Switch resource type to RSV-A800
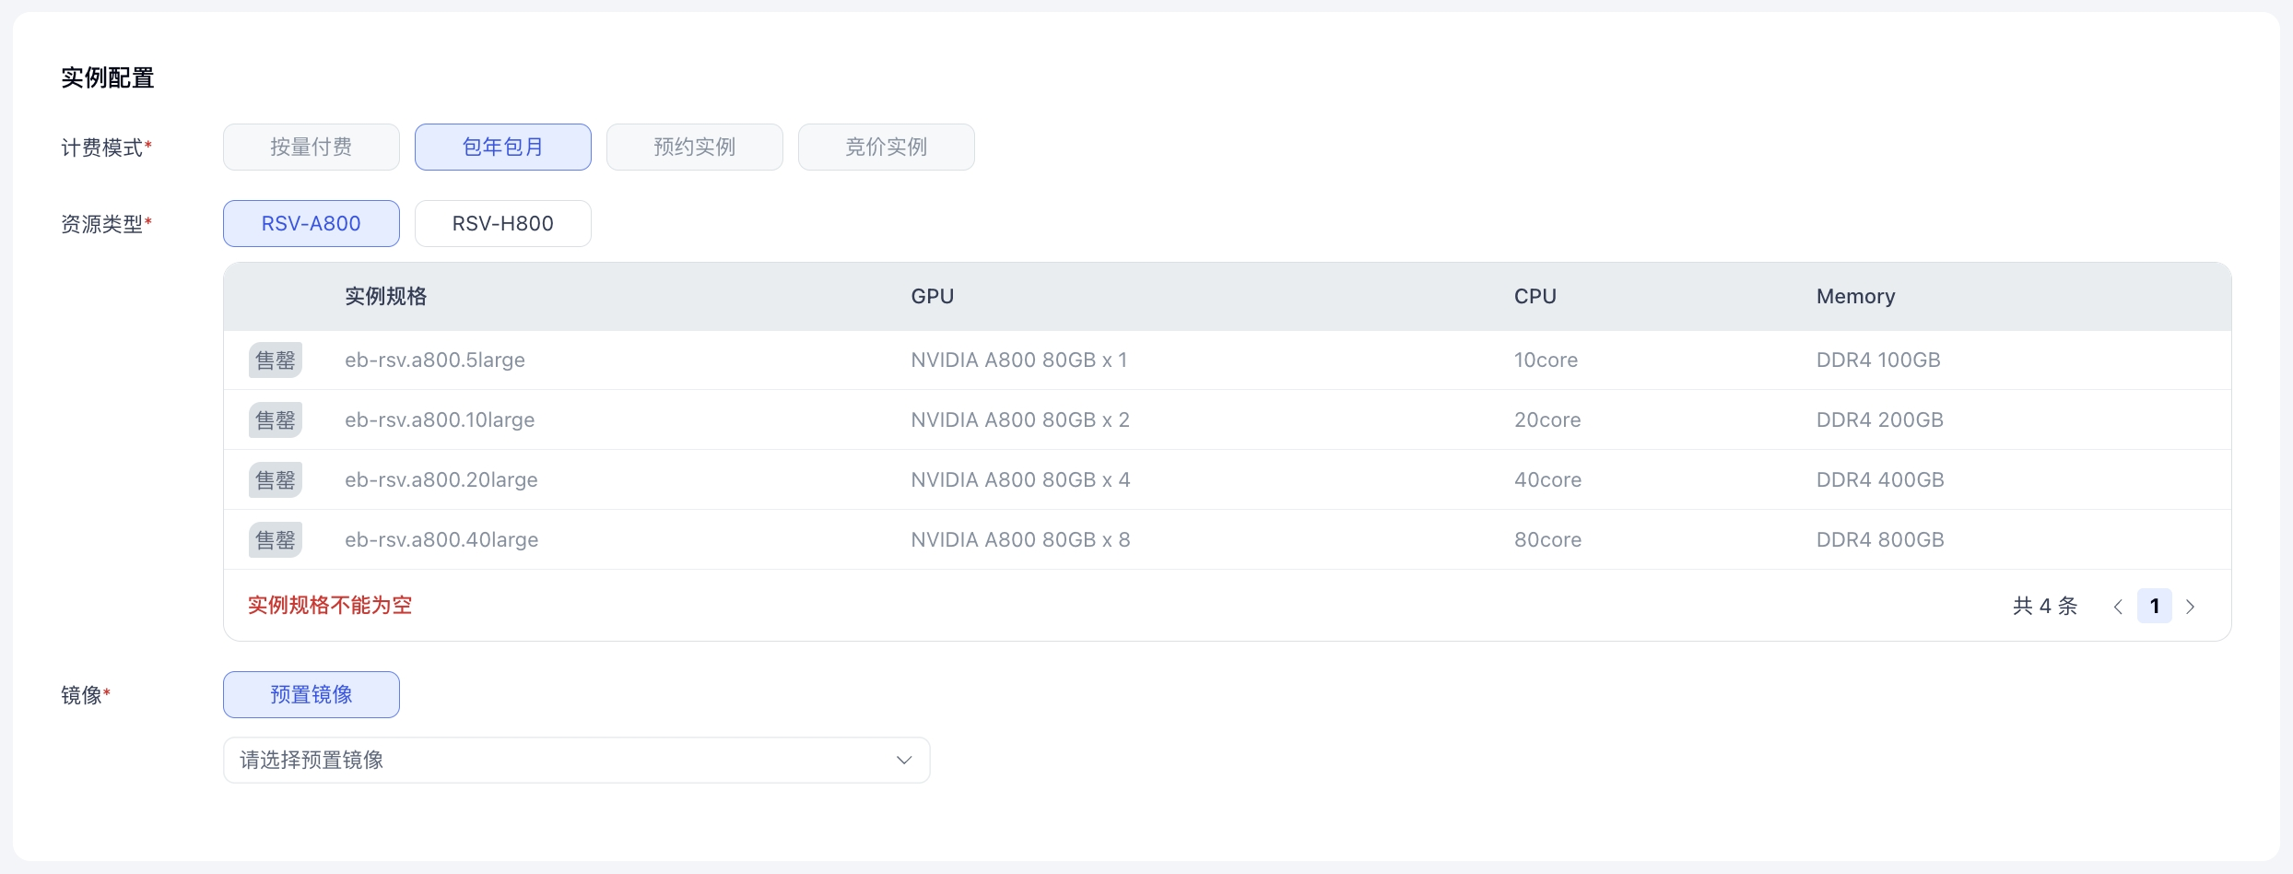 click(x=311, y=224)
